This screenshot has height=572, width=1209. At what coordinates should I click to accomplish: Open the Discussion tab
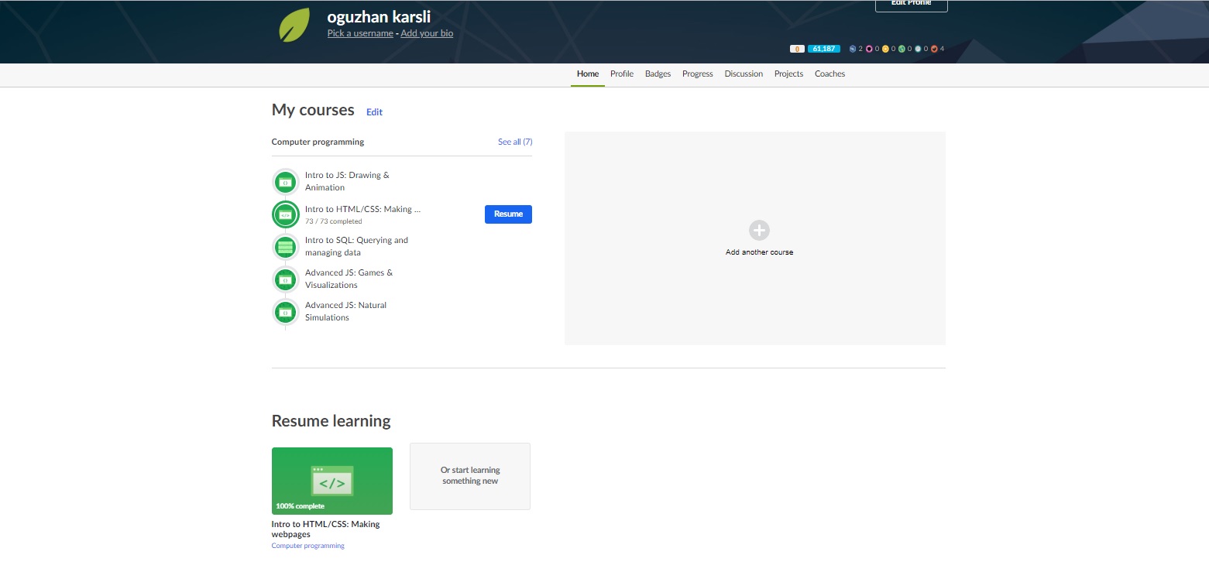(x=744, y=74)
